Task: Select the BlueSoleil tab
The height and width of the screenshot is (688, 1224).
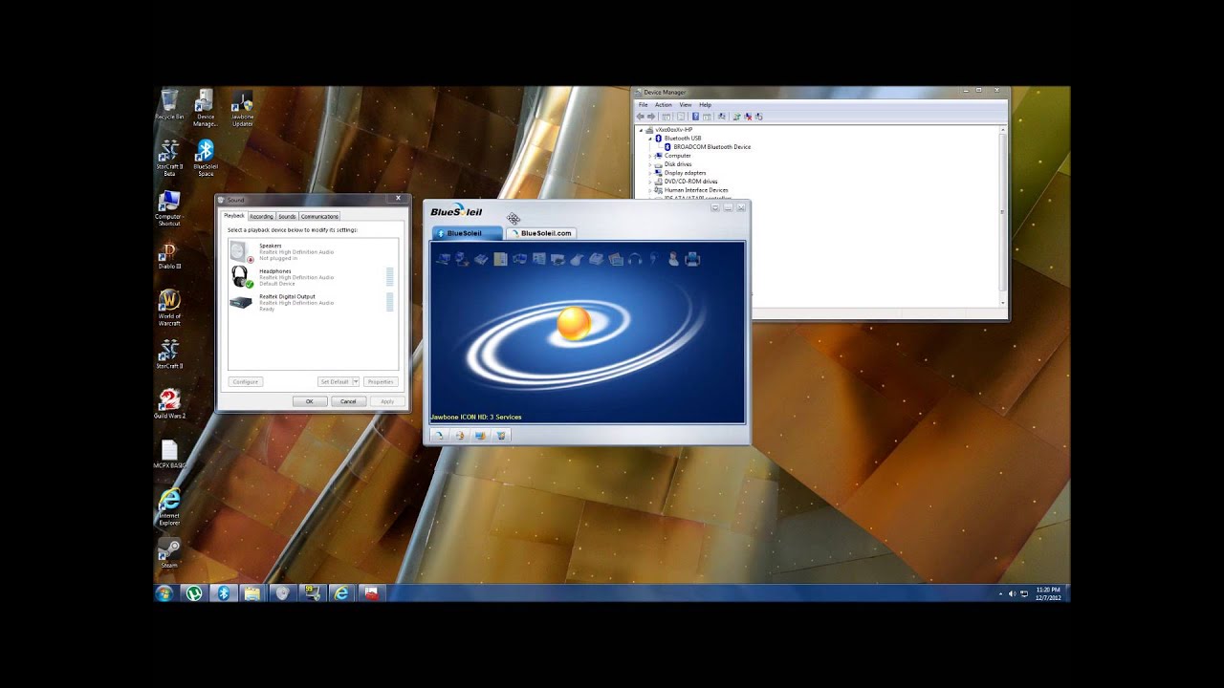Action: [x=467, y=233]
